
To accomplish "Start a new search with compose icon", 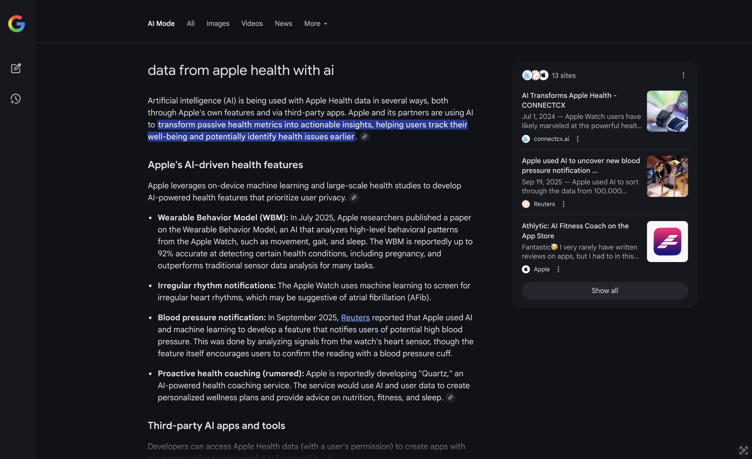I will tap(16, 68).
